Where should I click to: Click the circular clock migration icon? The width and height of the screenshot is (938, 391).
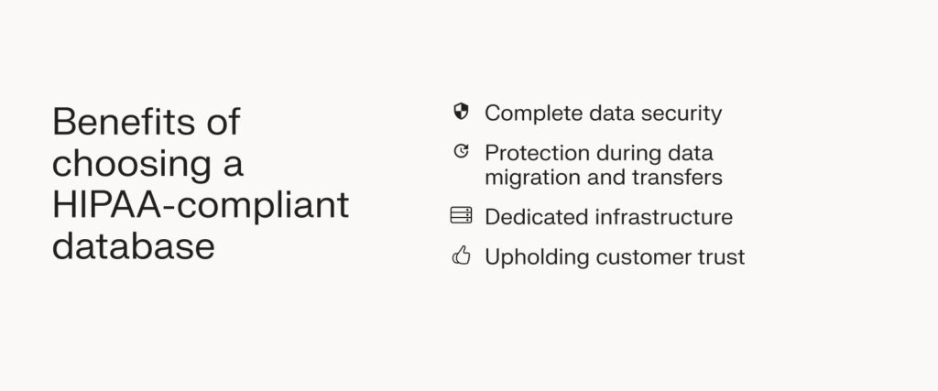click(461, 152)
